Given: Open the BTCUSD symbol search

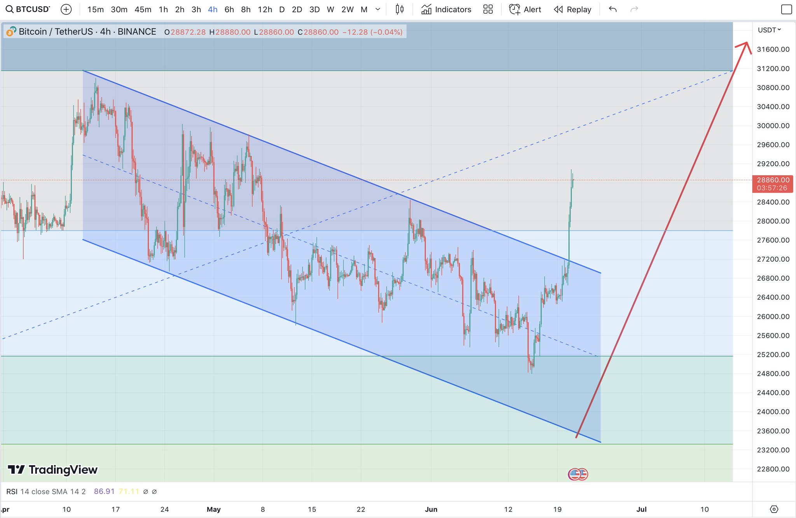Looking at the screenshot, I should (x=28, y=9).
